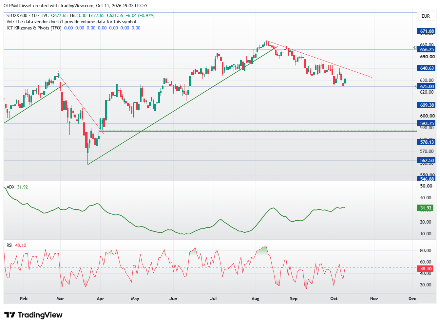Click the TradingView wordmark text

40,315
